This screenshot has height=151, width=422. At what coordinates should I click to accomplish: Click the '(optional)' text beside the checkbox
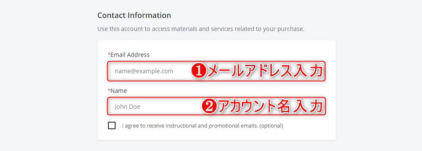(271, 125)
